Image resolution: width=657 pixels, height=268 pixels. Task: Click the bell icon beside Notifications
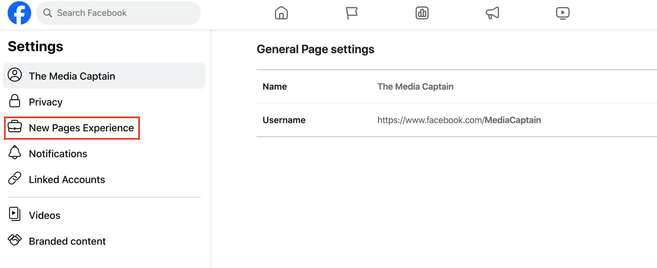[14, 152]
